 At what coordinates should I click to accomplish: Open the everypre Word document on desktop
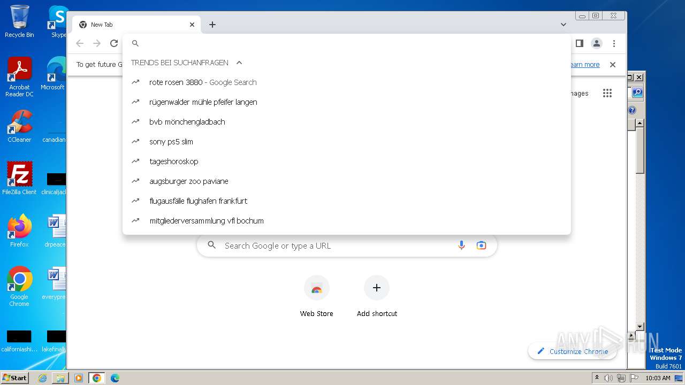point(55,283)
